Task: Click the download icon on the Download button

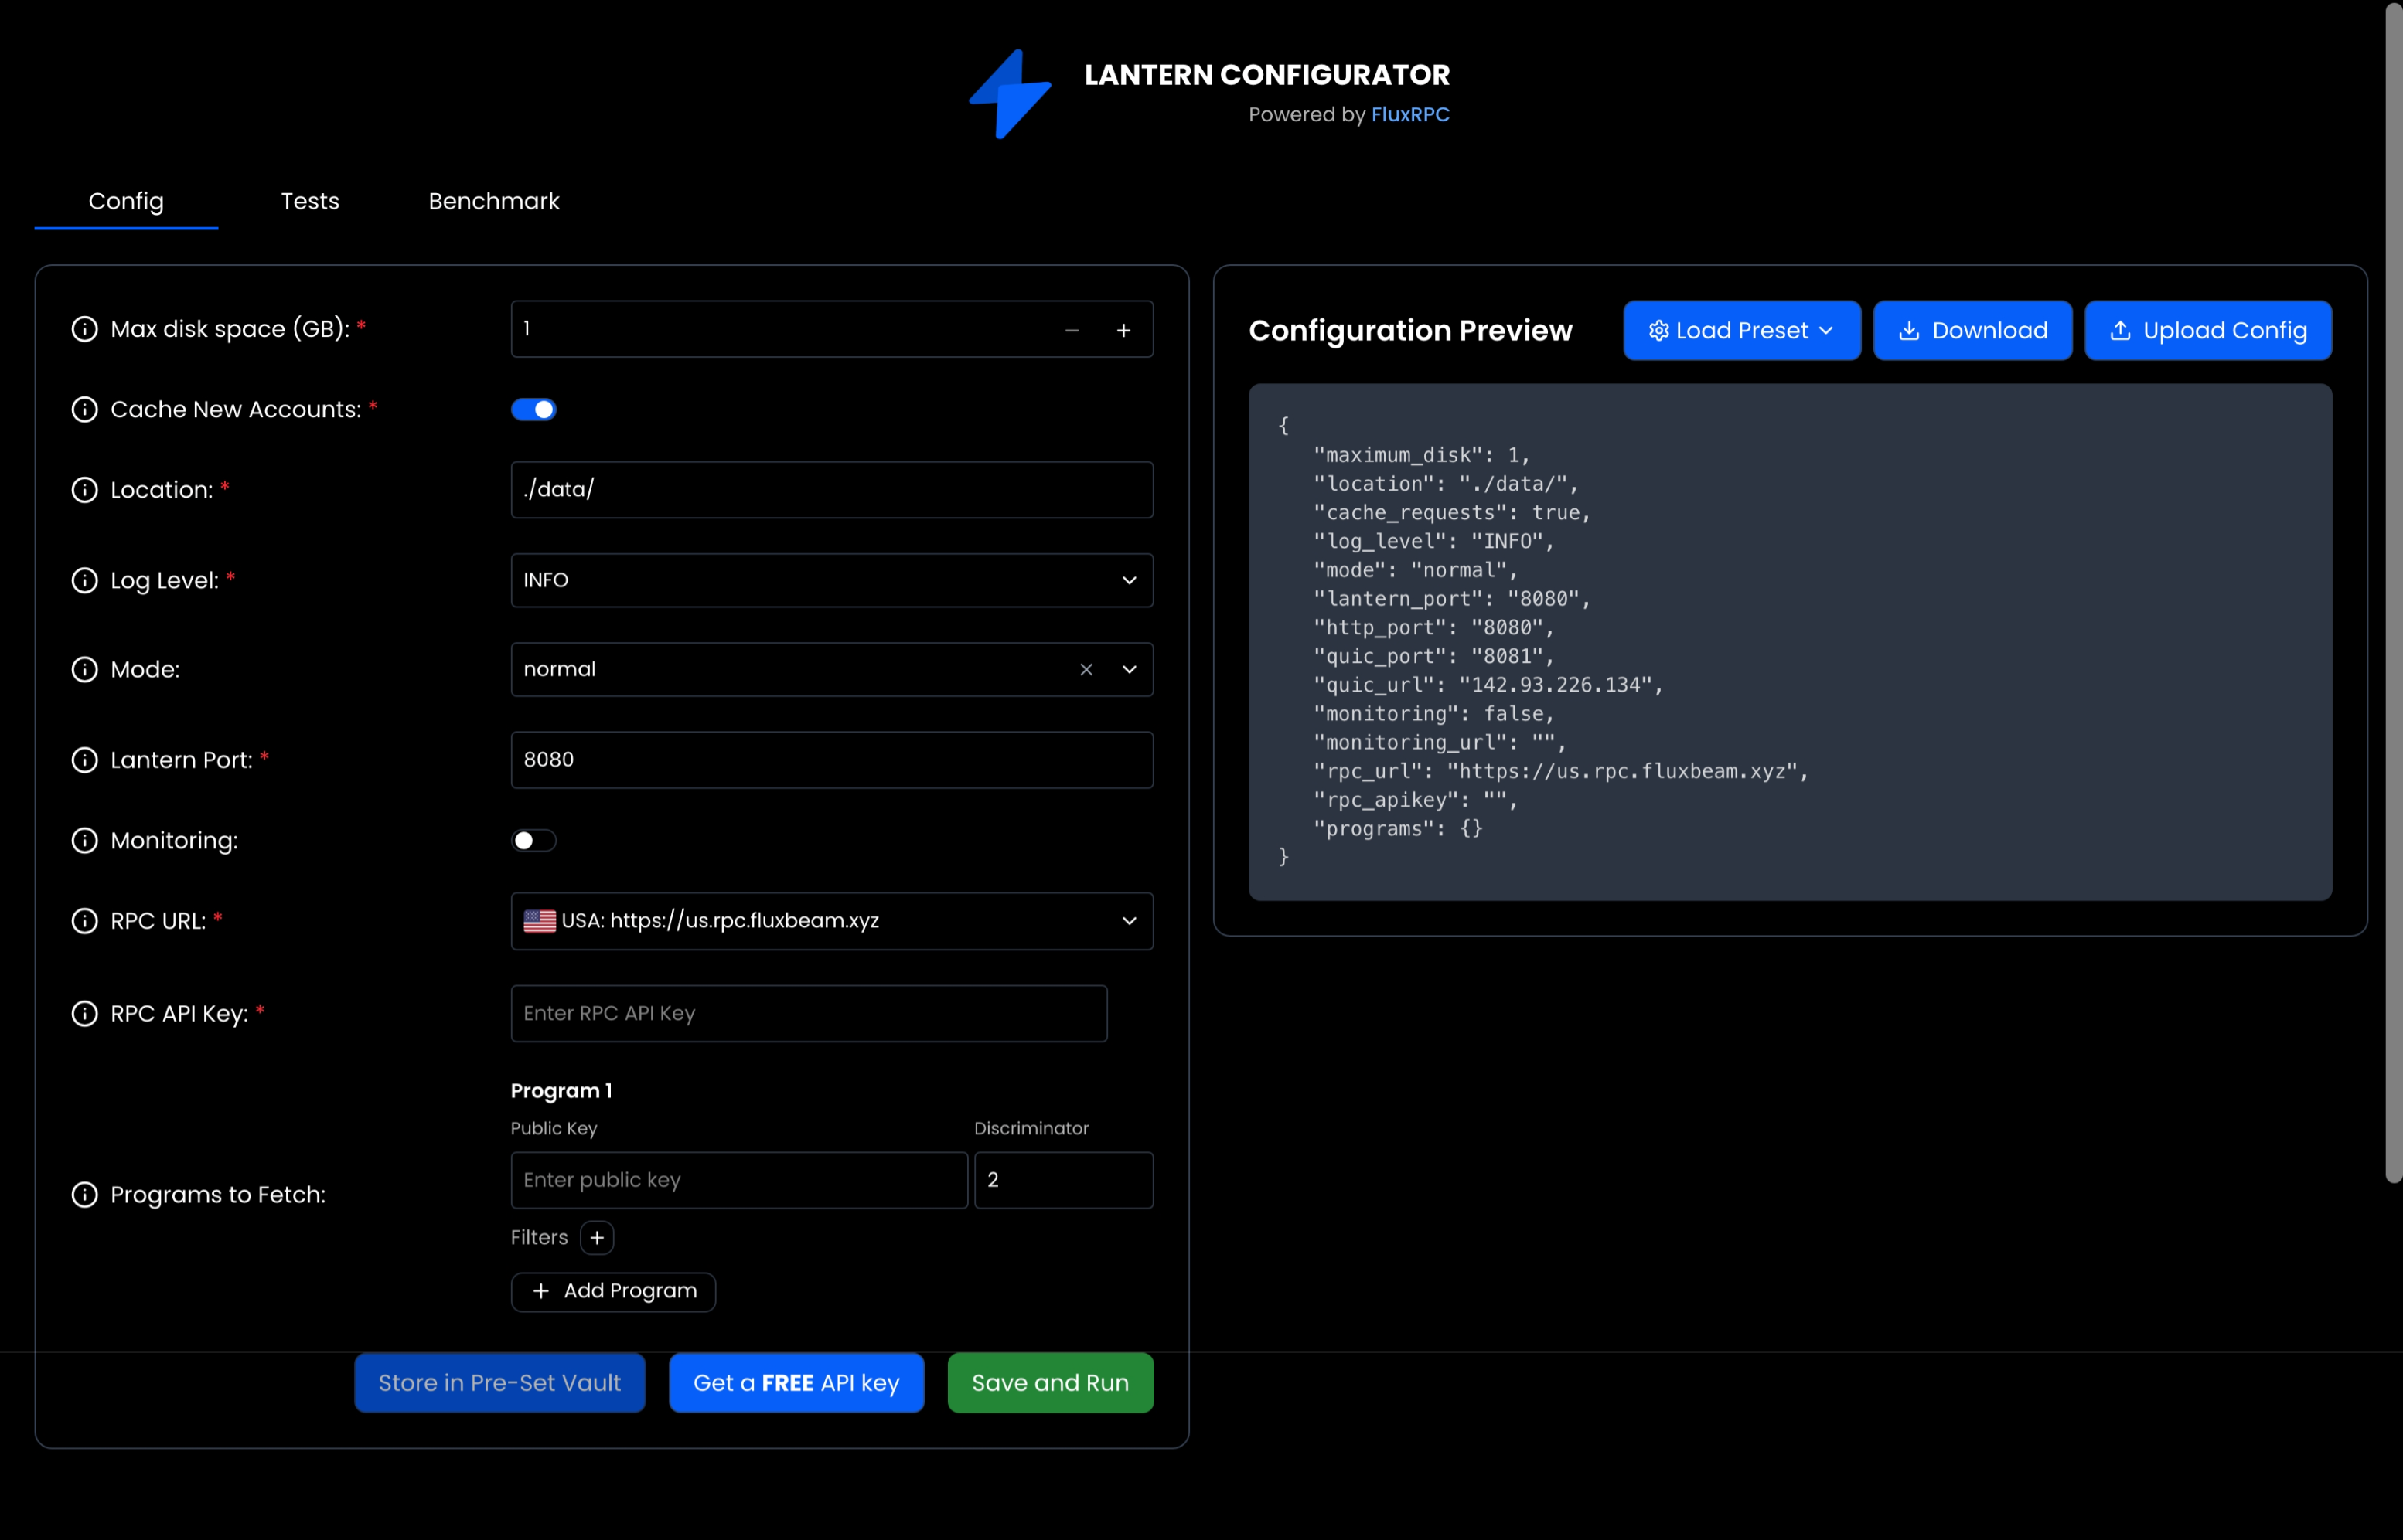Action: coord(1910,330)
